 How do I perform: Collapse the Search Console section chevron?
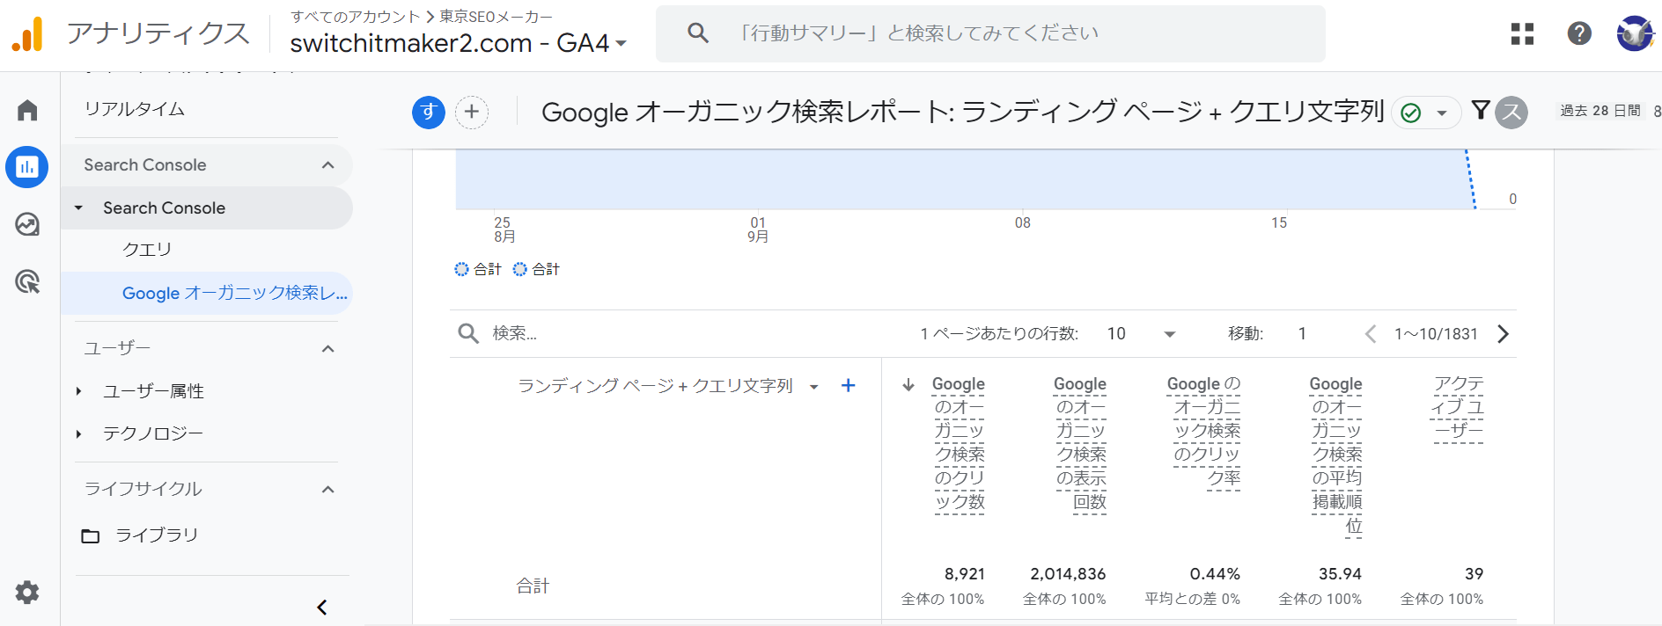click(328, 165)
